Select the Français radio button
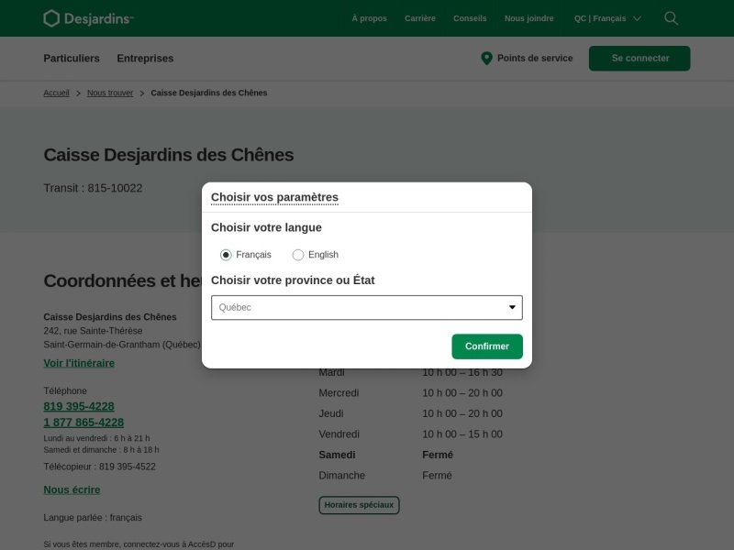Screen dimensions: 734x550 pyautogui.click(x=226, y=255)
